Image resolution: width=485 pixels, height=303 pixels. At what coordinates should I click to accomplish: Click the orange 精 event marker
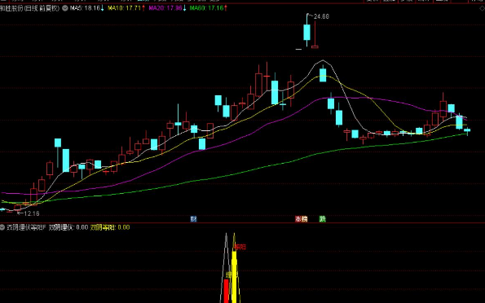pos(305,219)
